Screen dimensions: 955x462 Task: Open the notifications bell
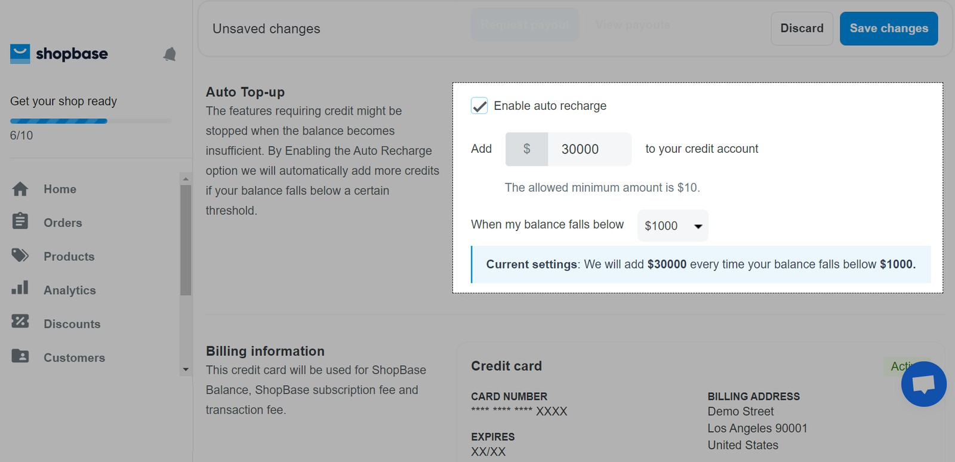pos(170,54)
